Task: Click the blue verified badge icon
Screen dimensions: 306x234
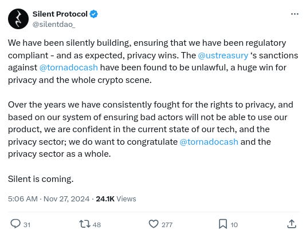Action: click(93, 14)
